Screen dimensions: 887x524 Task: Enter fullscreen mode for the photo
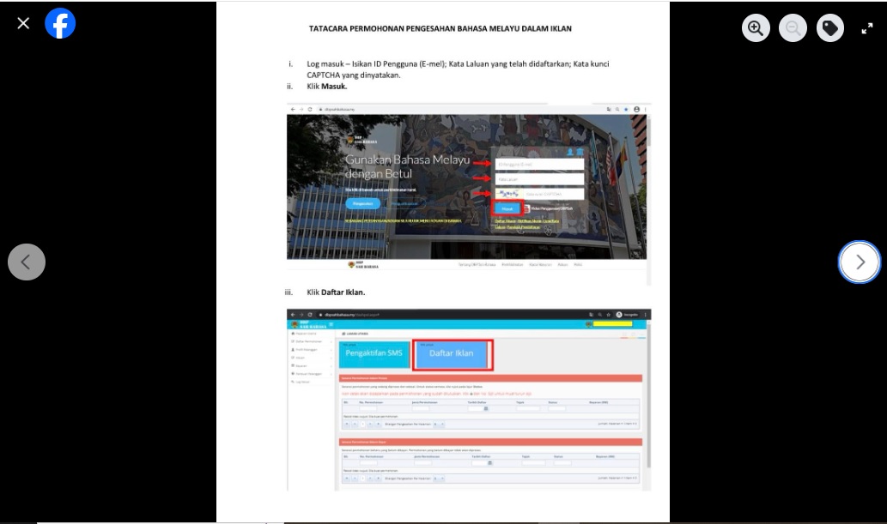pyautogui.click(x=866, y=28)
